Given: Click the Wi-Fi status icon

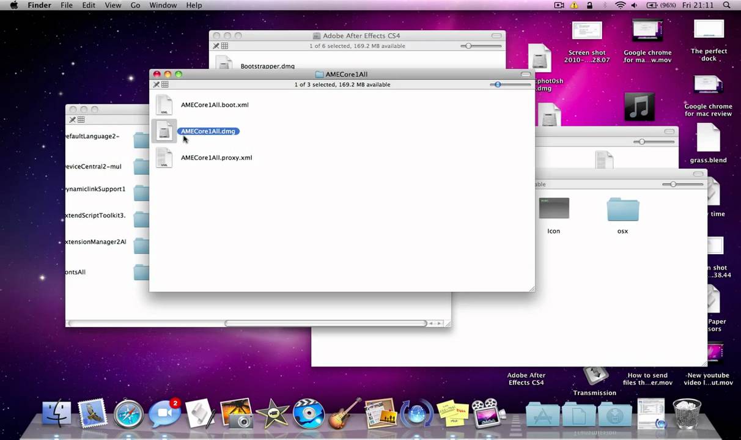Looking at the screenshot, I should point(621,5).
